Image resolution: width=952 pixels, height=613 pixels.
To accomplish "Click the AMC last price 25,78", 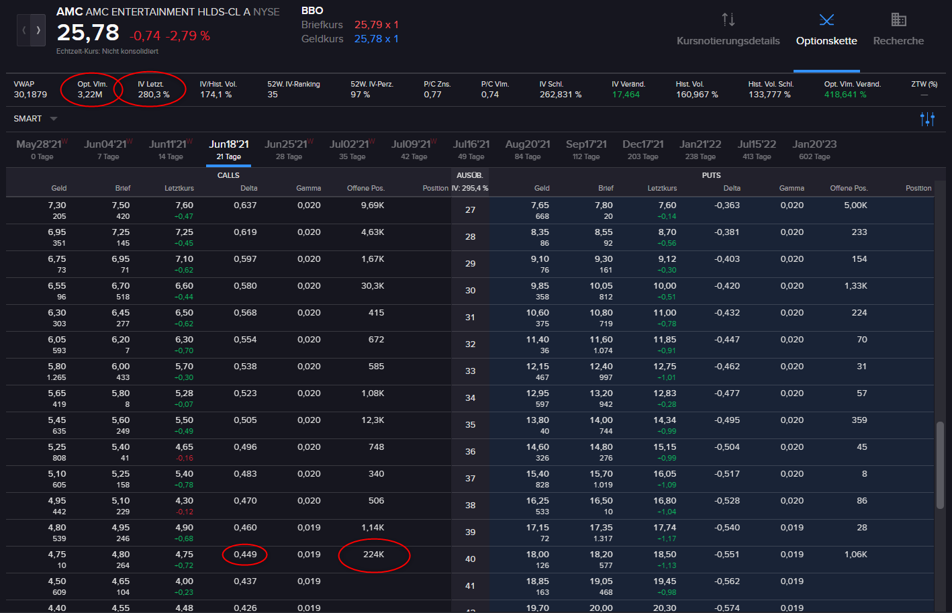I will click(x=88, y=32).
